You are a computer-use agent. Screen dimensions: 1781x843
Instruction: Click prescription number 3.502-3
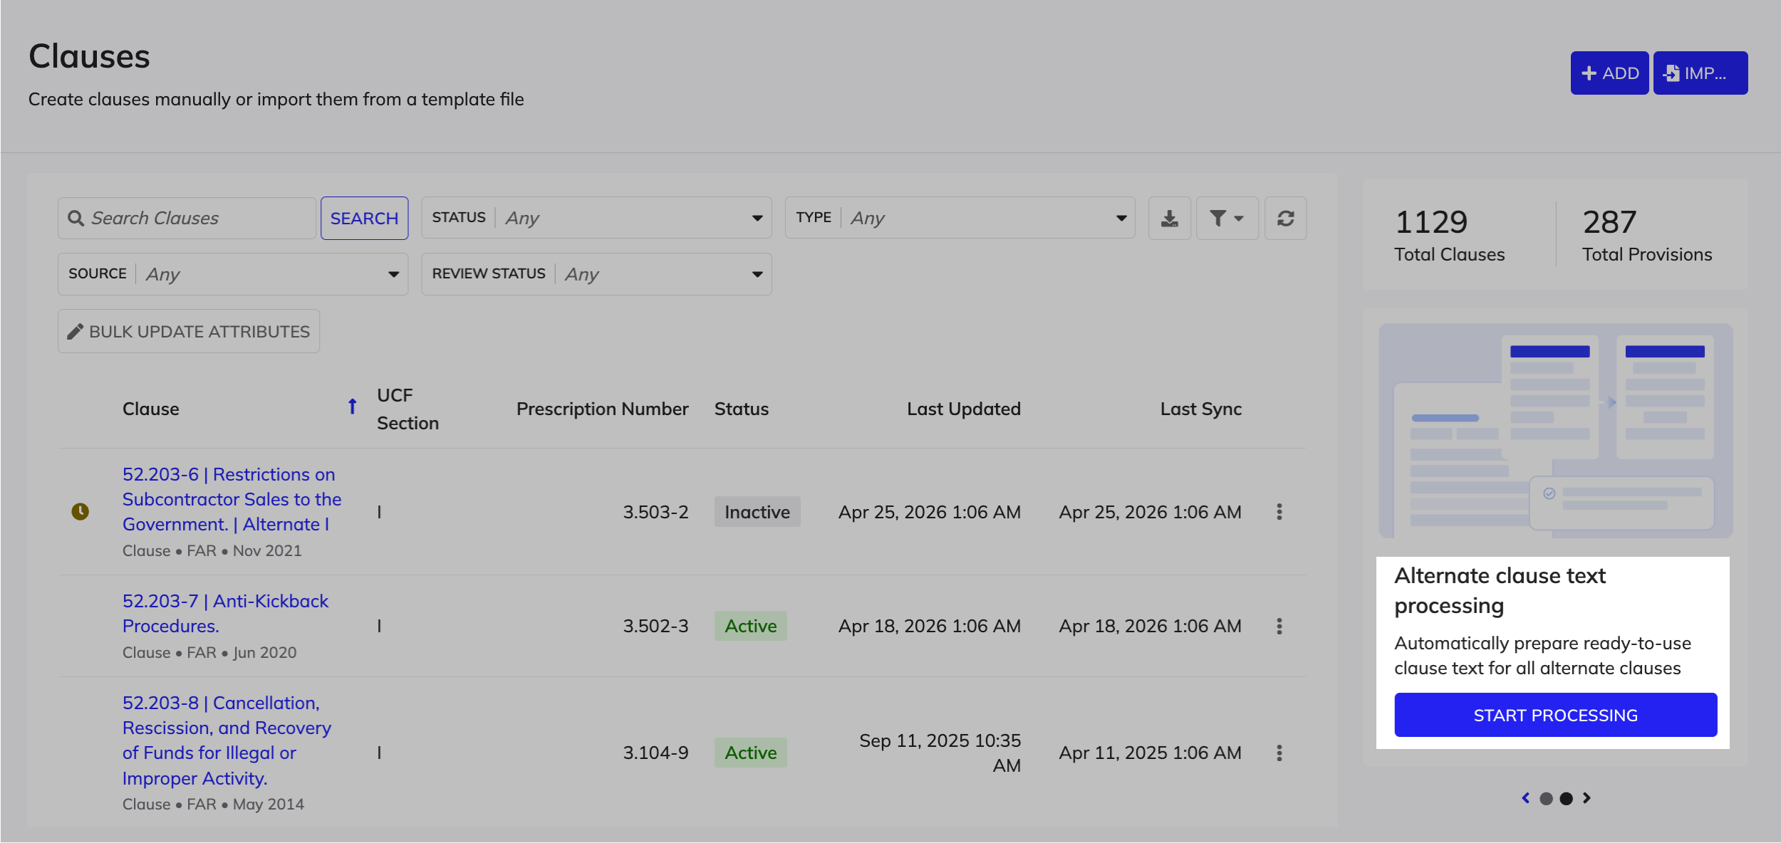click(655, 626)
